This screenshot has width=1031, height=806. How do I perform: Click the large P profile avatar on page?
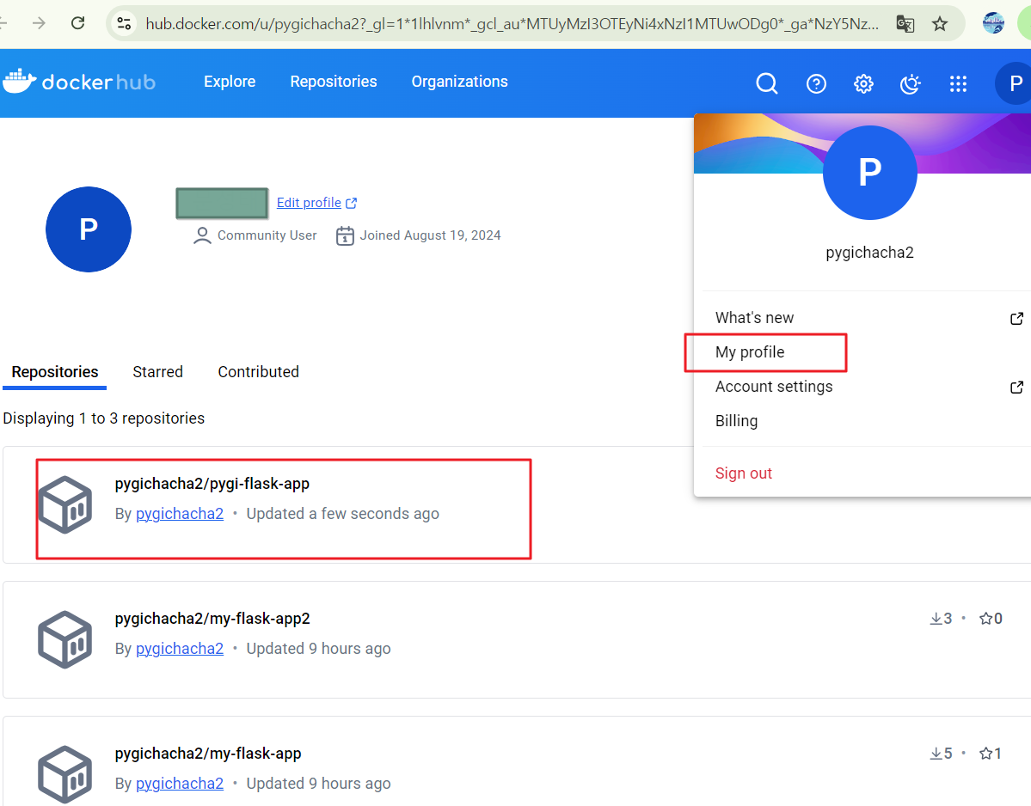(88, 229)
